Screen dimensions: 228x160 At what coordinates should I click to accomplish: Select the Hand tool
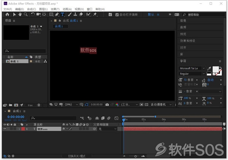click(x=20, y=14)
